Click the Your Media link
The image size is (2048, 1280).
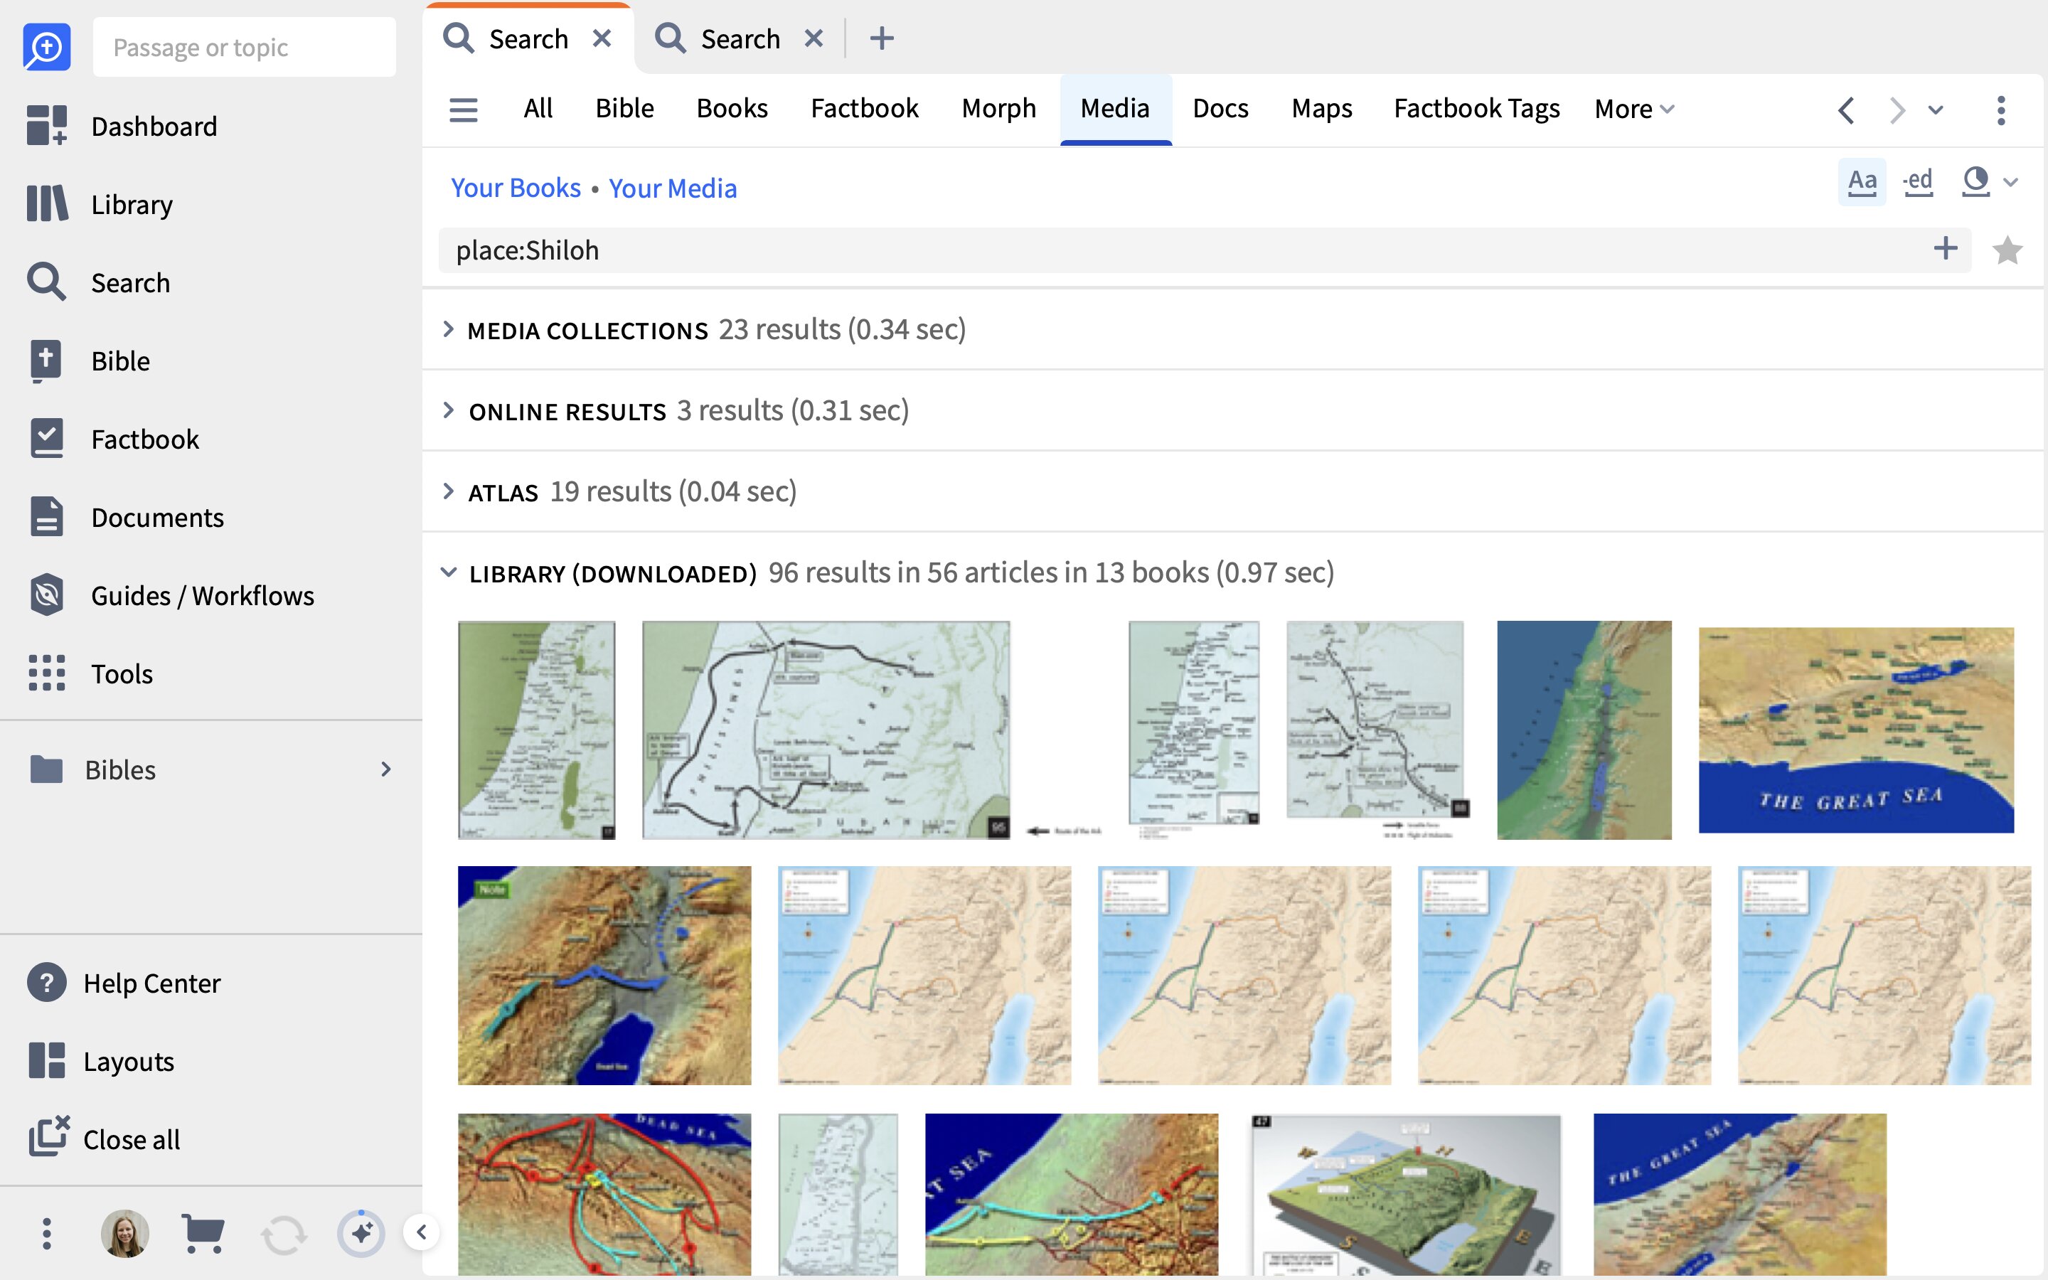tap(673, 187)
